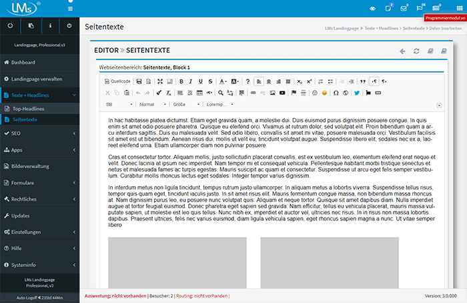Select the Top-Headlines submenu item
Screen dimensions: 467x303
tap(39, 109)
